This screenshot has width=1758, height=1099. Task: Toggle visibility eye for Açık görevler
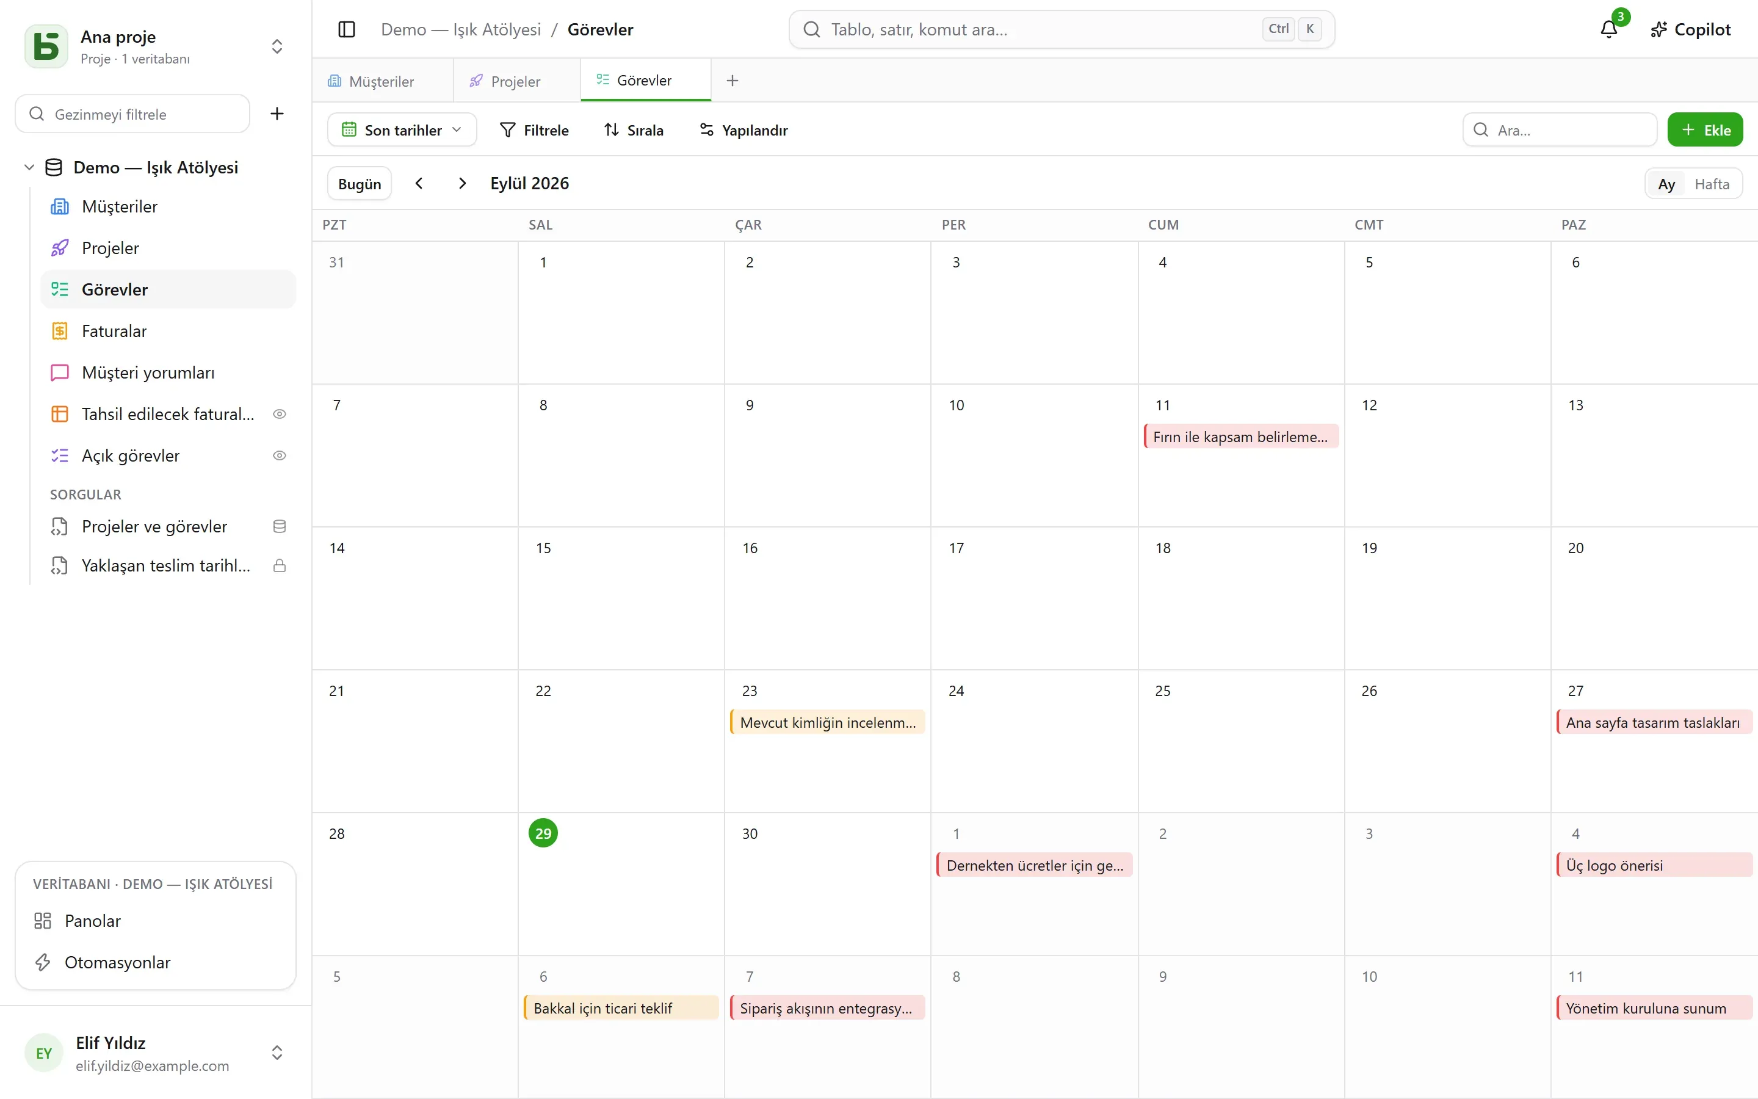coord(279,455)
